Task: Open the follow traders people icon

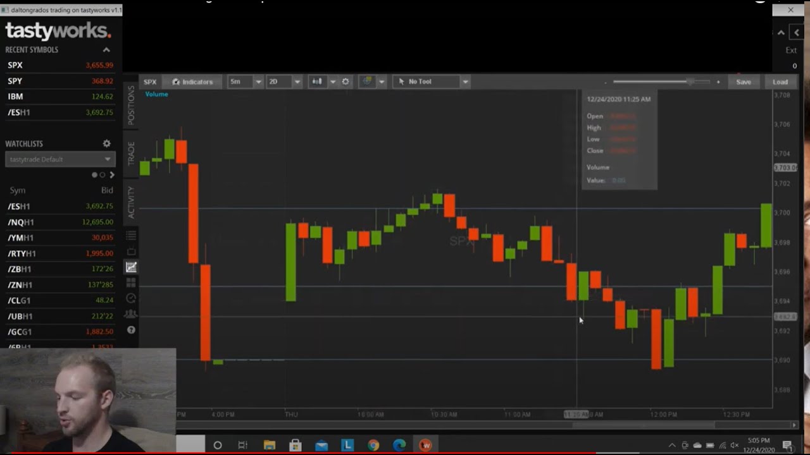Action: coord(131,314)
